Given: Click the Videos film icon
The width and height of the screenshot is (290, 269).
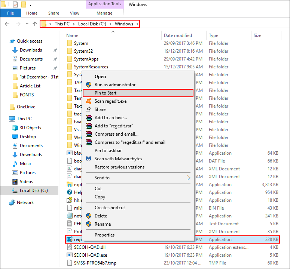Looking at the screenshot, I should point(15,182).
